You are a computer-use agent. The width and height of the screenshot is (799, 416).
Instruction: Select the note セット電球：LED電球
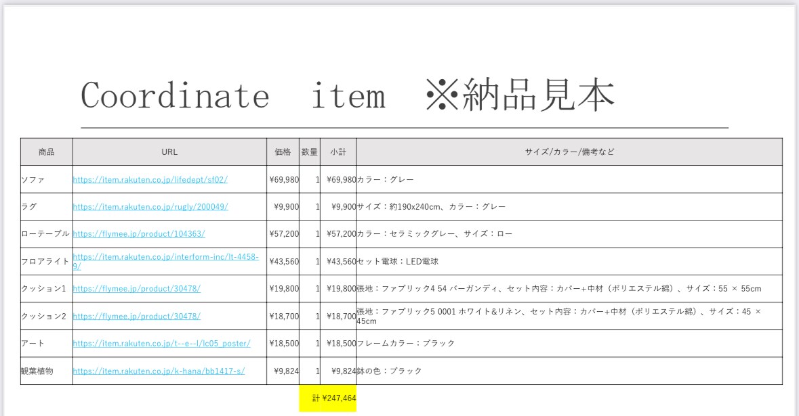pos(397,261)
